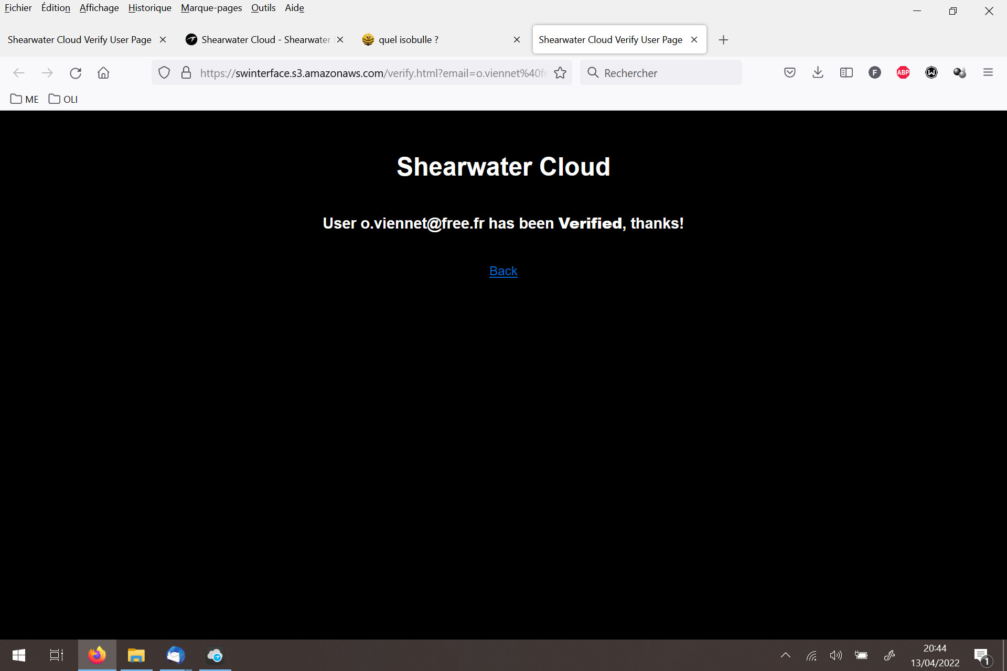Image resolution: width=1007 pixels, height=671 pixels.
Task: Open the Downloads panel
Action: 818,73
